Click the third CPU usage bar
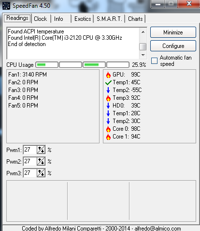 click(94, 65)
